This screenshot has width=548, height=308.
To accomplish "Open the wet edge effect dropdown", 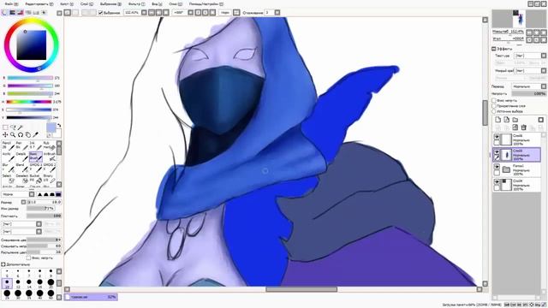I will pos(531,70).
